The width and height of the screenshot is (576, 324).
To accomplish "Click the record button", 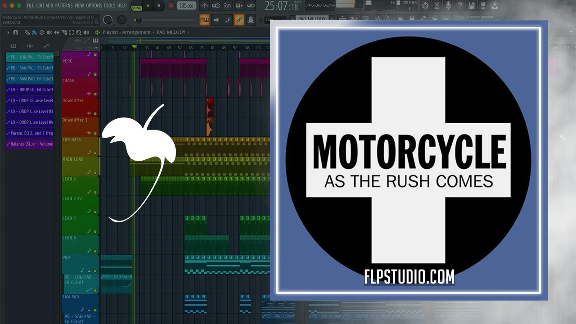I will [171, 6].
